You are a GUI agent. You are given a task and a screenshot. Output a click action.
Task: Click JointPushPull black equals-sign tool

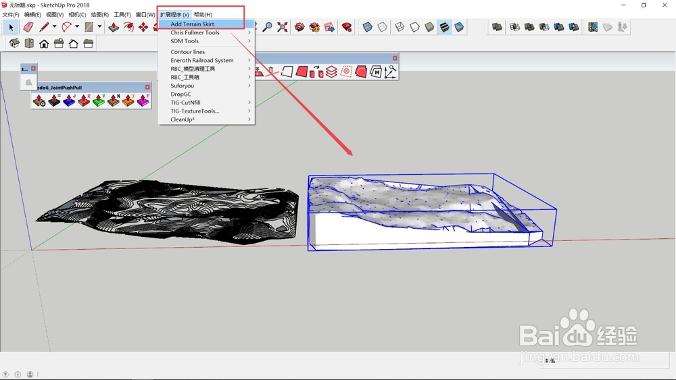(54, 101)
